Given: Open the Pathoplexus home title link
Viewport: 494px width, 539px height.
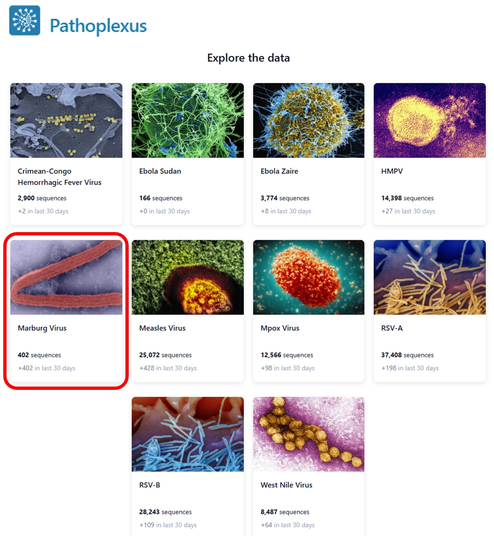Looking at the screenshot, I should [98, 26].
